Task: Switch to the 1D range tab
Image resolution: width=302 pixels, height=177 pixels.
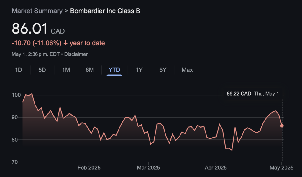Action: pyautogui.click(x=19, y=70)
